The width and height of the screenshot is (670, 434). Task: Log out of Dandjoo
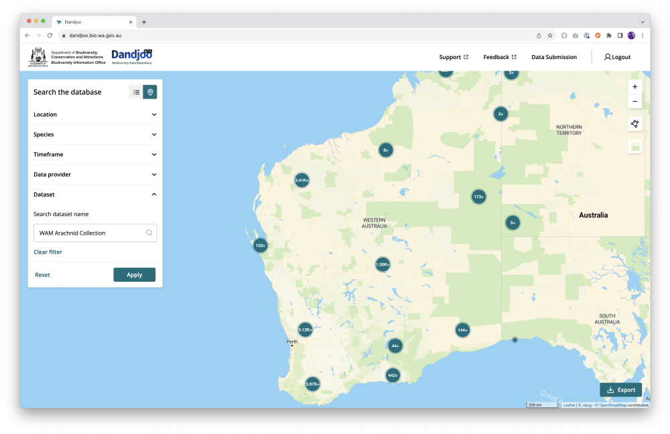pos(617,57)
